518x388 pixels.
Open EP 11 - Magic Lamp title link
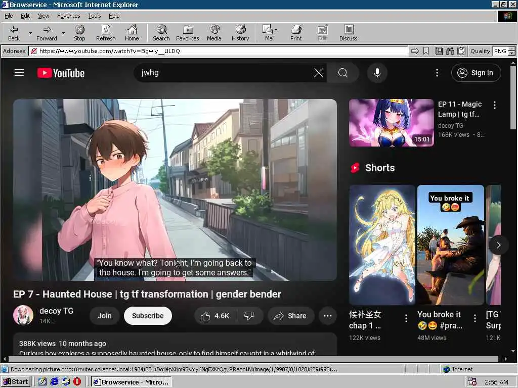tap(460, 109)
